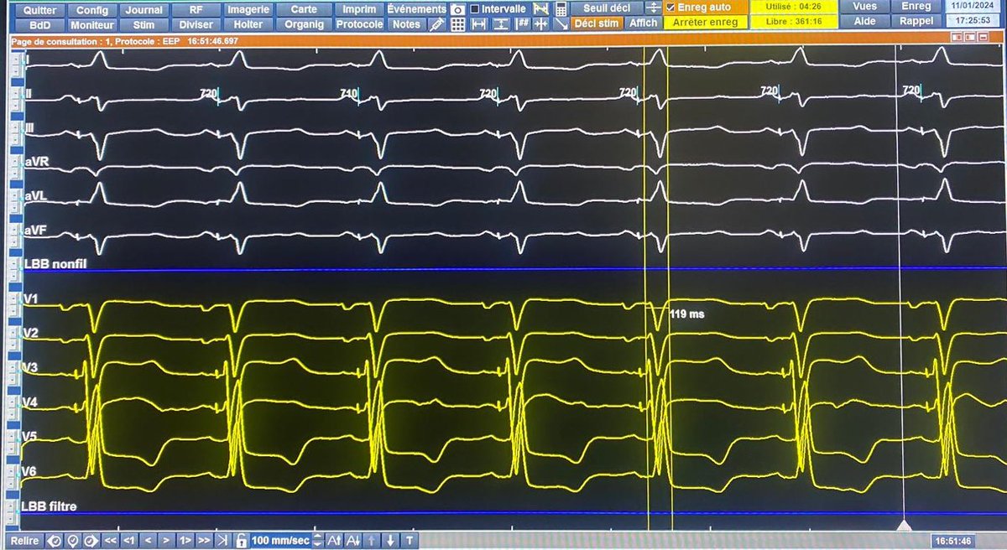Click the Relire replay button
The height and width of the screenshot is (550, 1007).
(x=23, y=541)
